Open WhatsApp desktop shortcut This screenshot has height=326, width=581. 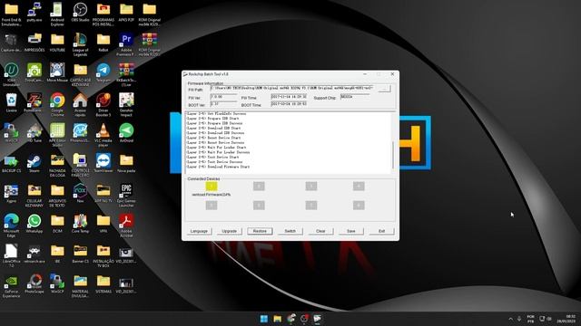pyautogui.click(x=34, y=224)
